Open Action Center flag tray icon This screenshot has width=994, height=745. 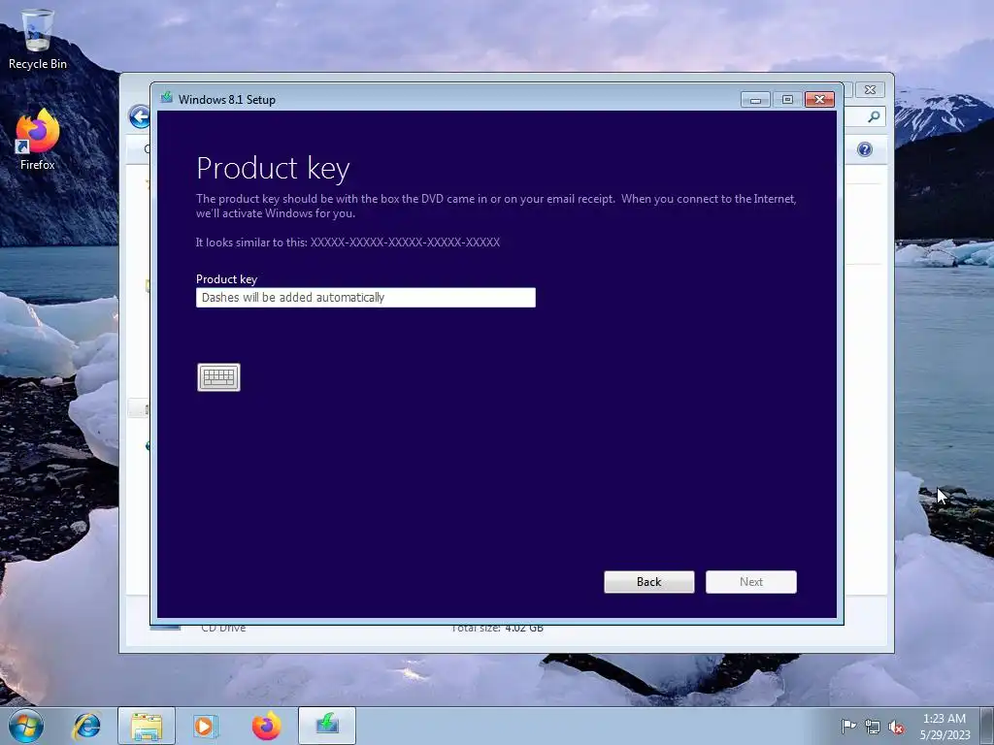848,727
